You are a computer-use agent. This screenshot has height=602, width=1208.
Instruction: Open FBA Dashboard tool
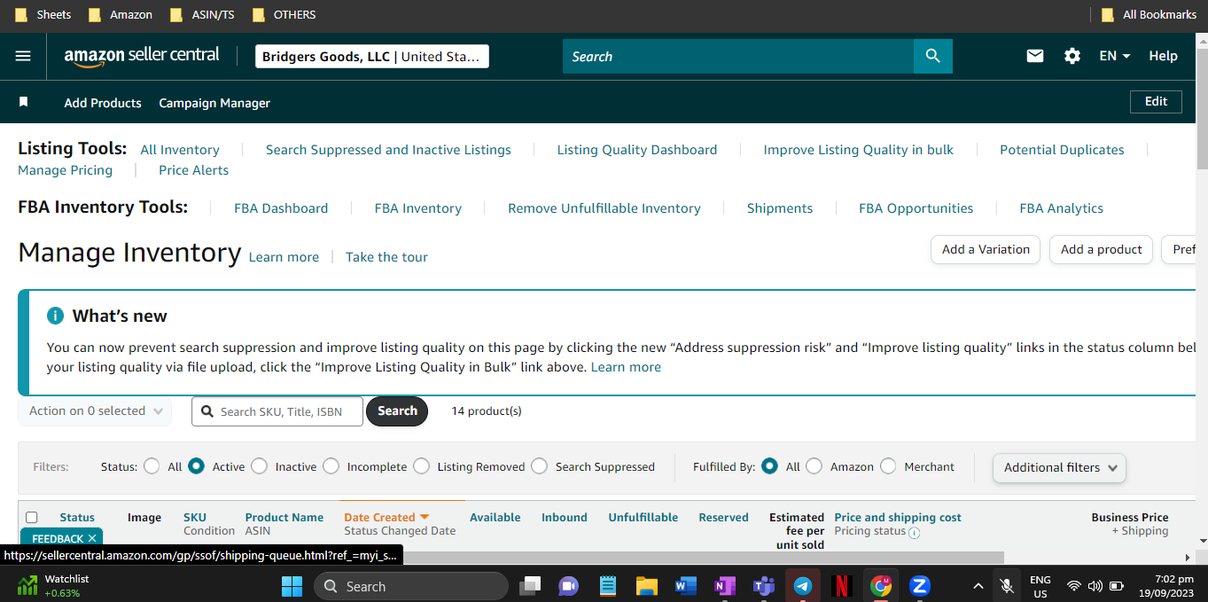tap(281, 208)
